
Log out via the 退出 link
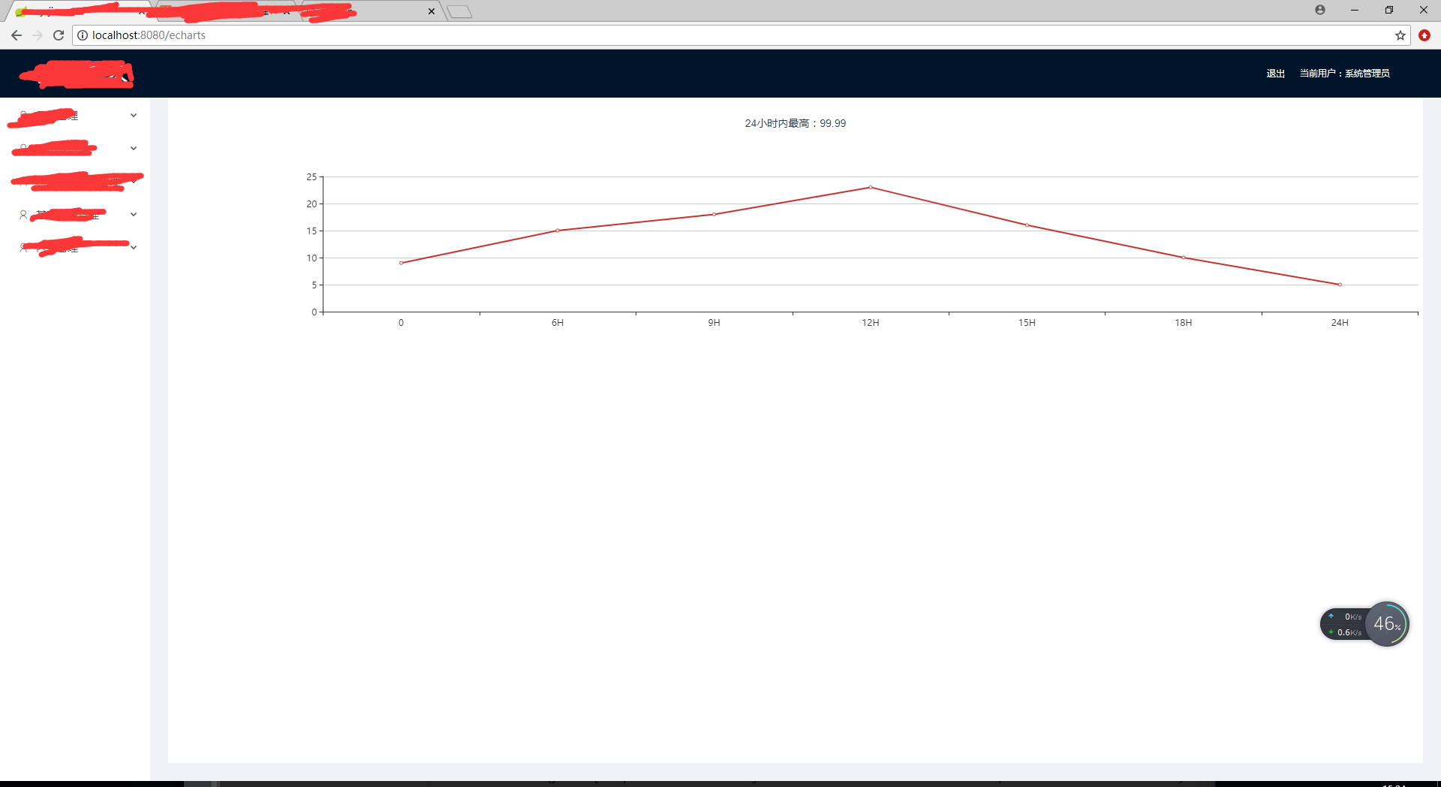click(1276, 74)
